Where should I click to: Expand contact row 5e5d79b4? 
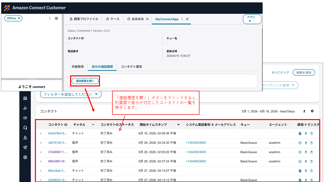click(x=40, y=133)
